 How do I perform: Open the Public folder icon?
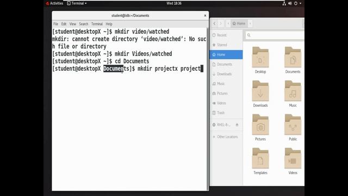point(293,125)
